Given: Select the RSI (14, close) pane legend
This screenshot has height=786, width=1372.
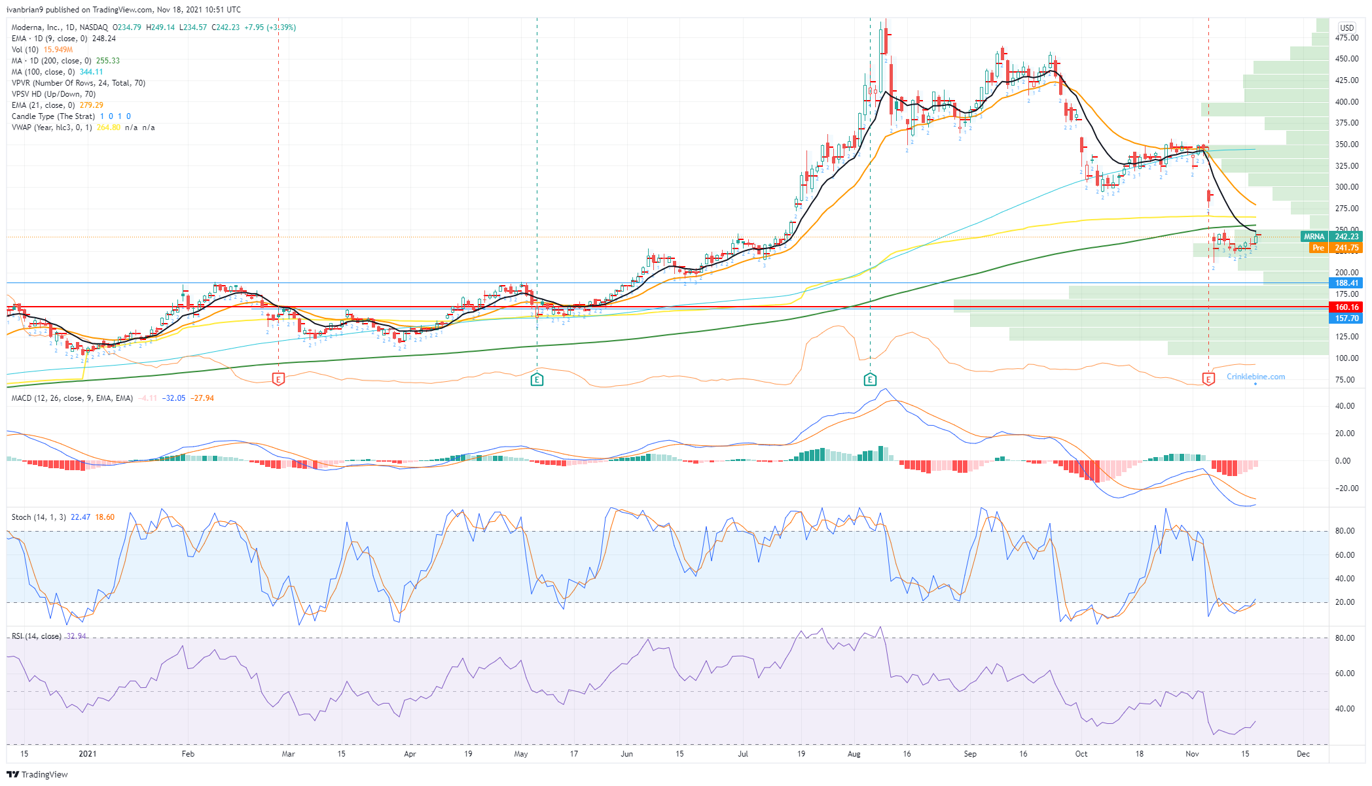Looking at the screenshot, I should coord(49,636).
